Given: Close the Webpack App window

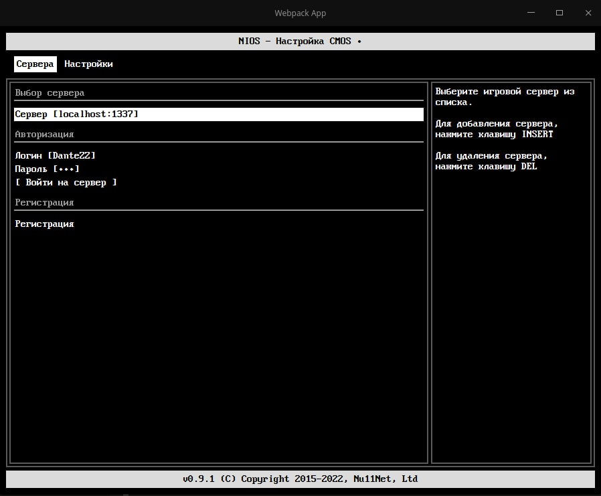Looking at the screenshot, I should click(x=588, y=13).
